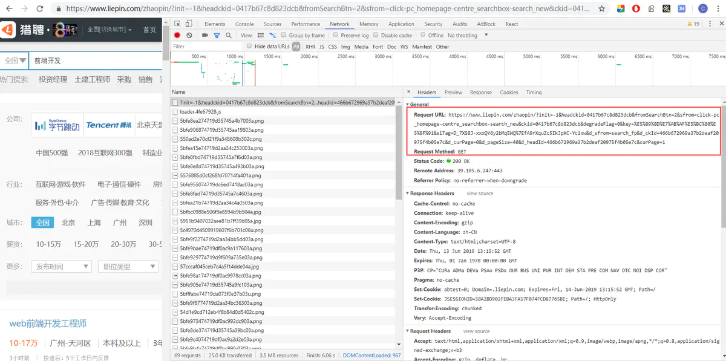Switch to large request rows view
This screenshot has width=726, height=361.
(x=260, y=36)
